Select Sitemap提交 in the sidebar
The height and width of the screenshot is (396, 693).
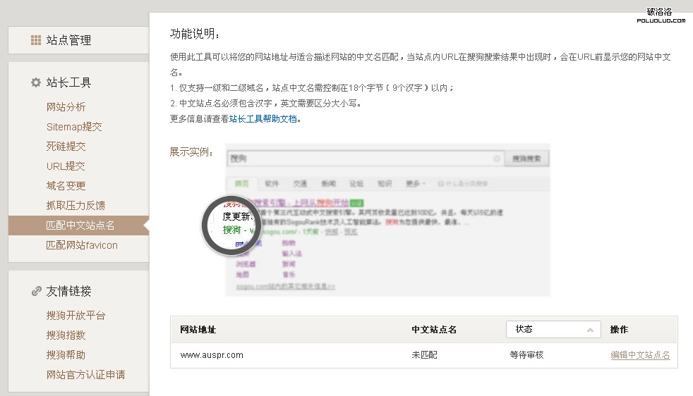pos(74,127)
